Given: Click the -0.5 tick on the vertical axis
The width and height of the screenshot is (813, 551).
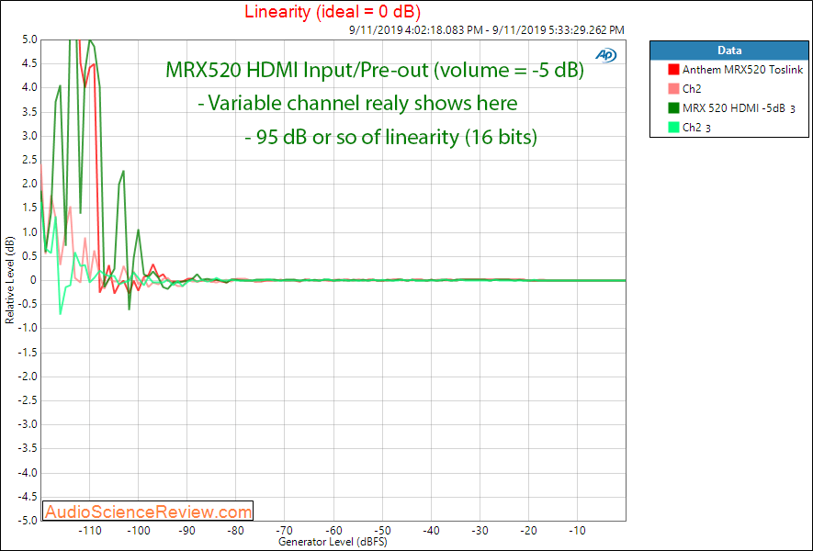Looking at the screenshot, I should (28, 304).
